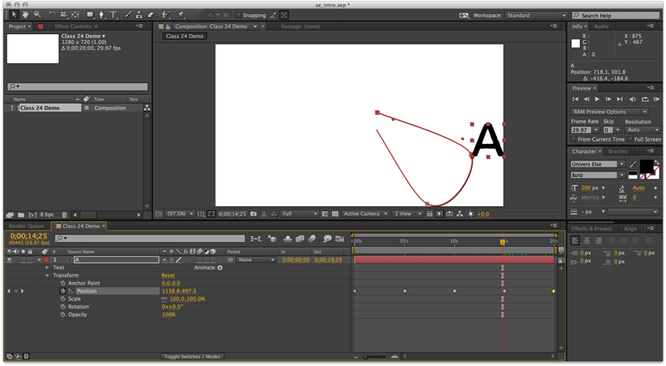Select the Selection arrow tool

[14, 15]
